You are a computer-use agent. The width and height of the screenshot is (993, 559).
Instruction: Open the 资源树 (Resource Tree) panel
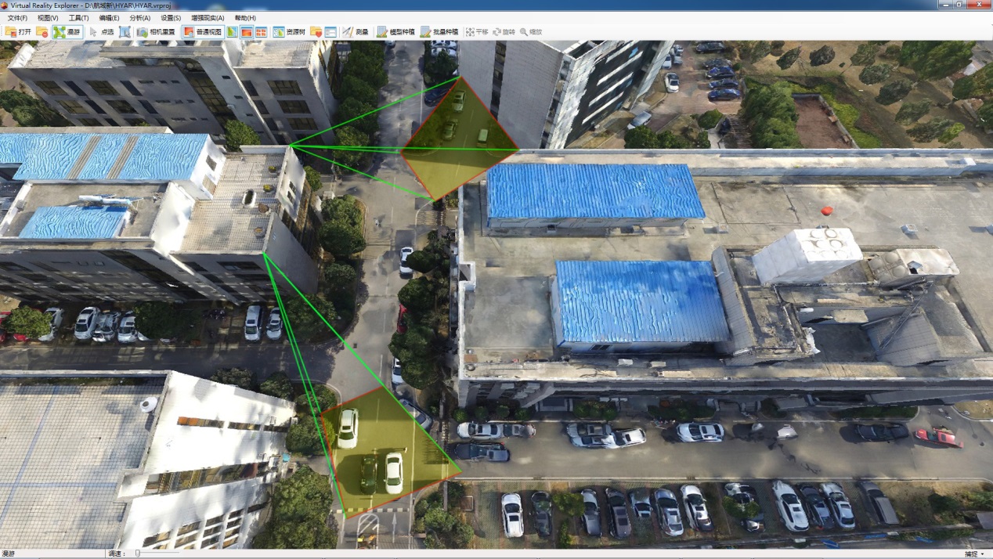(289, 32)
